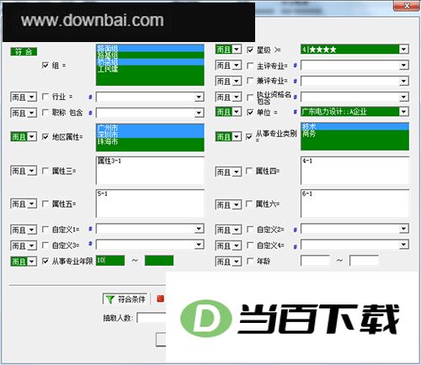The width and height of the screenshot is (421, 365).
Task: Select 工民建 in the 组 list
Action: (x=150, y=69)
